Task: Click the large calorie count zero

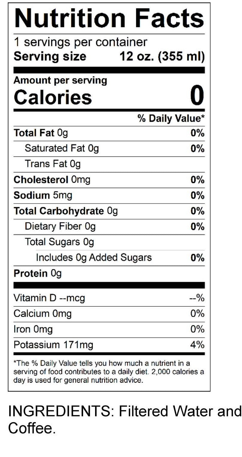Action: (x=197, y=96)
